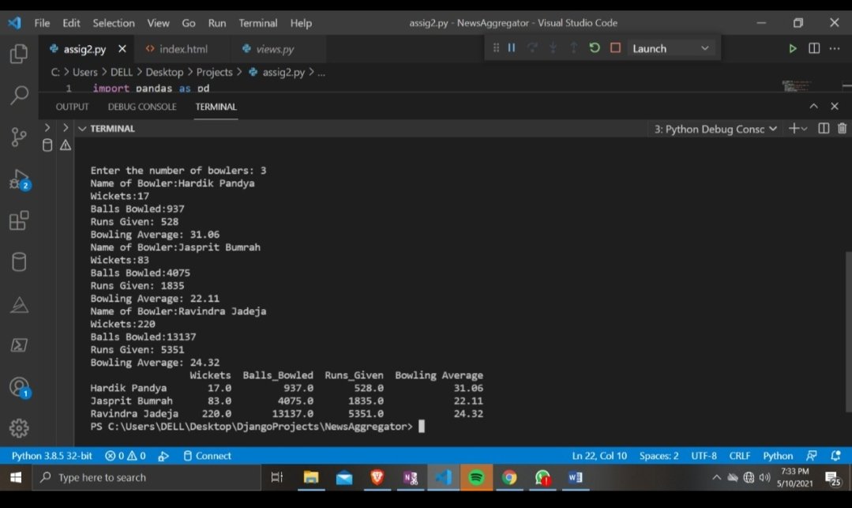Split the terminal pane
The height and width of the screenshot is (508, 852).
click(824, 128)
